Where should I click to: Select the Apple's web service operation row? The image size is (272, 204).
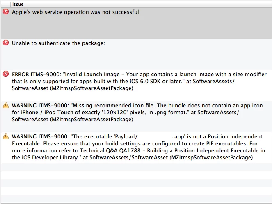[136, 23]
